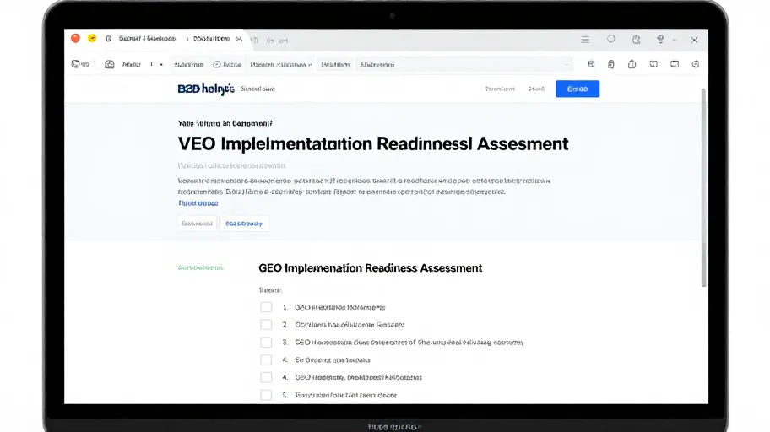Click the image icon in the left toolbar
The image size is (770, 432).
pos(110,64)
